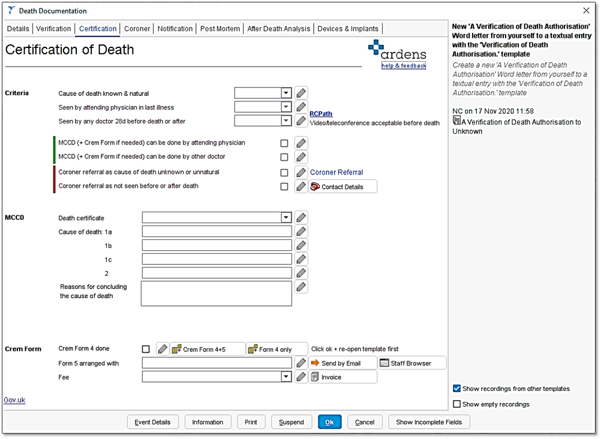Click inside the Form 5 arranged with field
Viewport: 601px width, 439px height.
216,362
